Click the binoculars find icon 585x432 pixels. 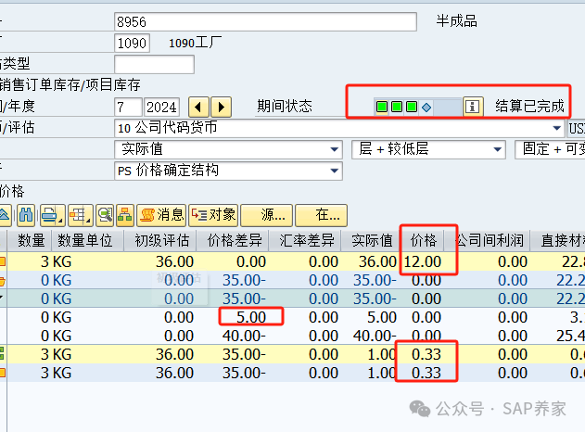pos(26,215)
